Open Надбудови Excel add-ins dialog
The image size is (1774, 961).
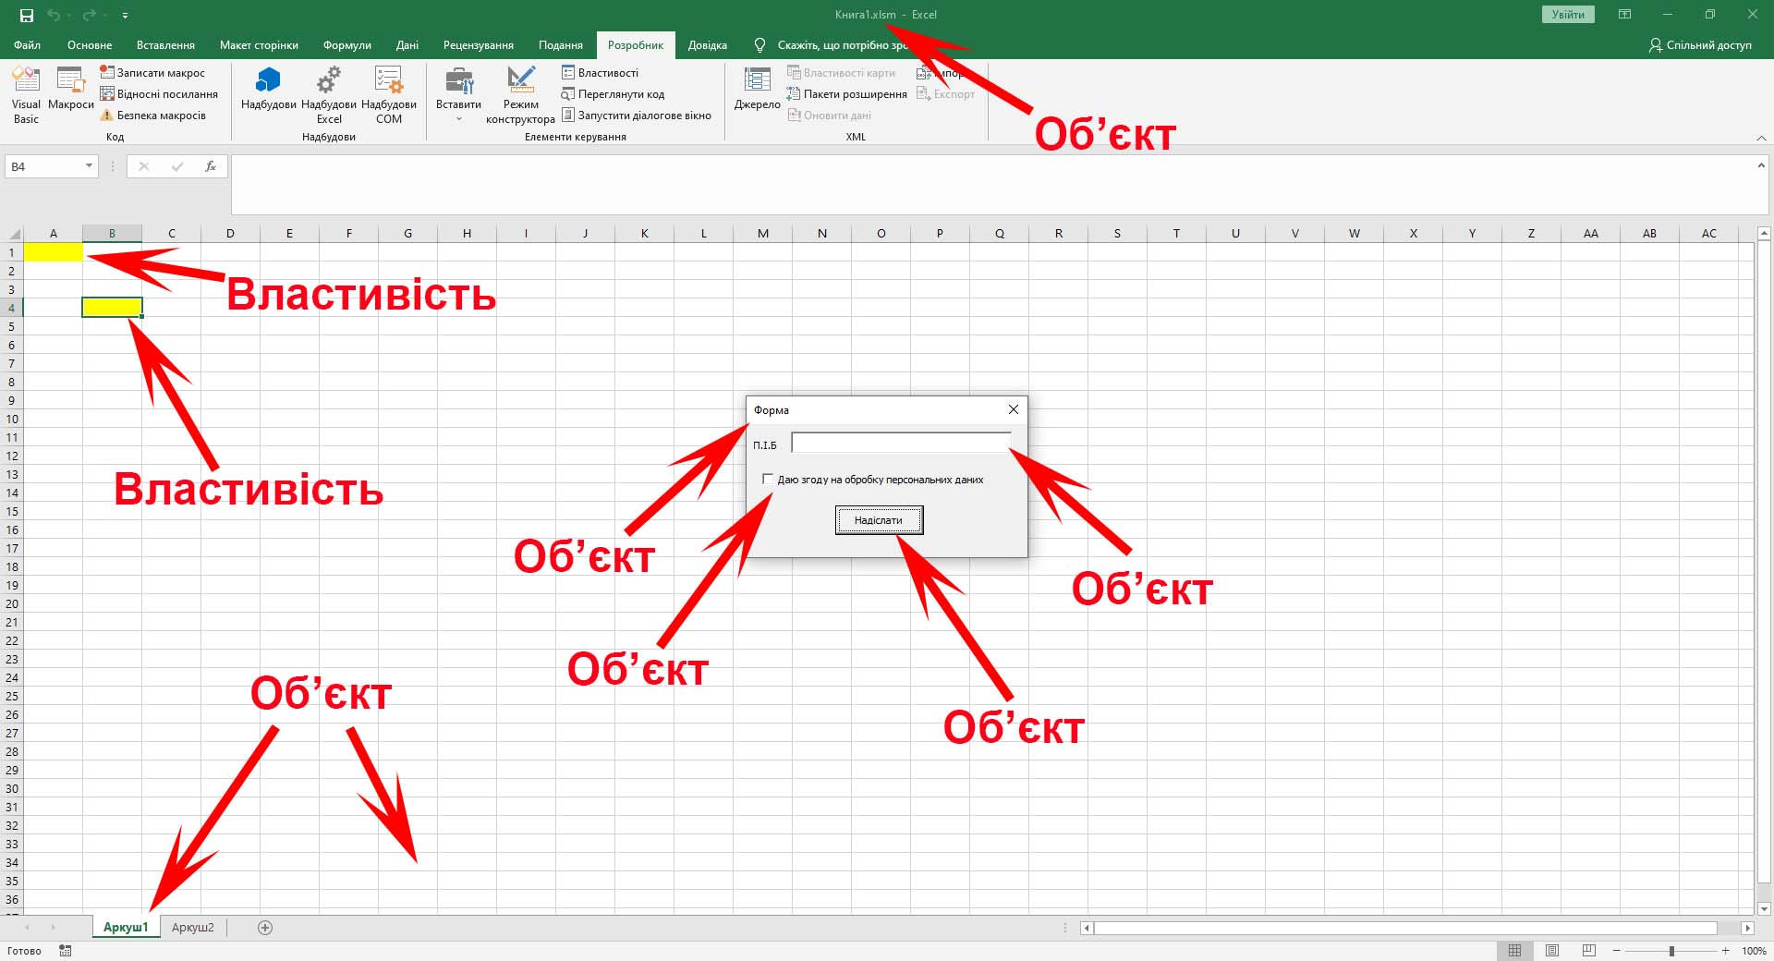329,95
